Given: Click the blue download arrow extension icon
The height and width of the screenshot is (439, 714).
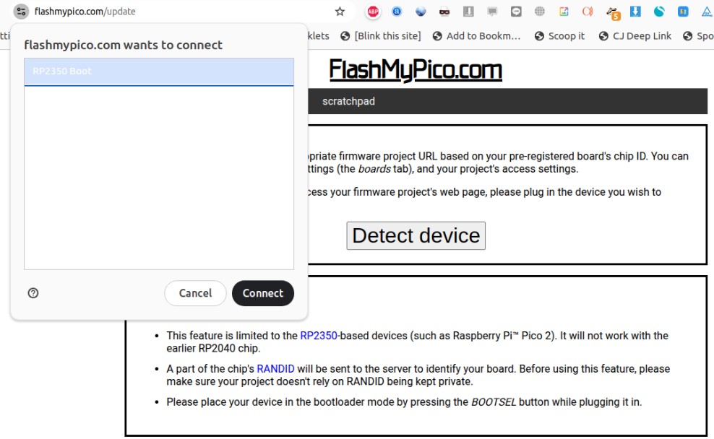Looking at the screenshot, I should (x=635, y=12).
